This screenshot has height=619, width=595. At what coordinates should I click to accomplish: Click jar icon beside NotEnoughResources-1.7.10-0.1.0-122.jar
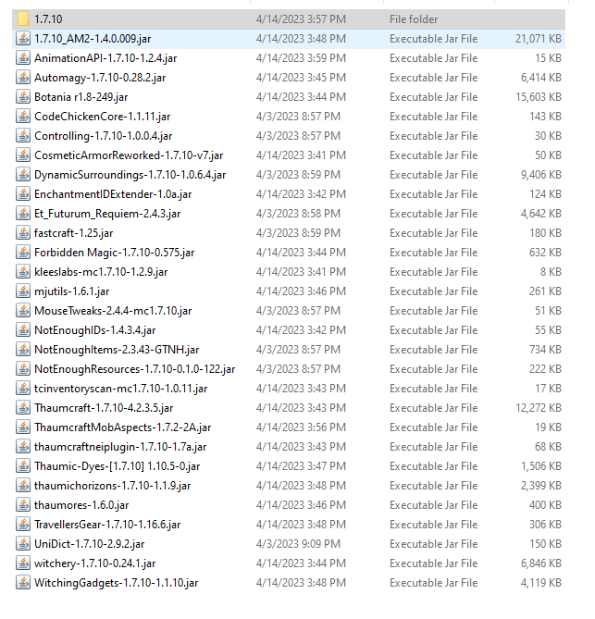[x=23, y=368]
